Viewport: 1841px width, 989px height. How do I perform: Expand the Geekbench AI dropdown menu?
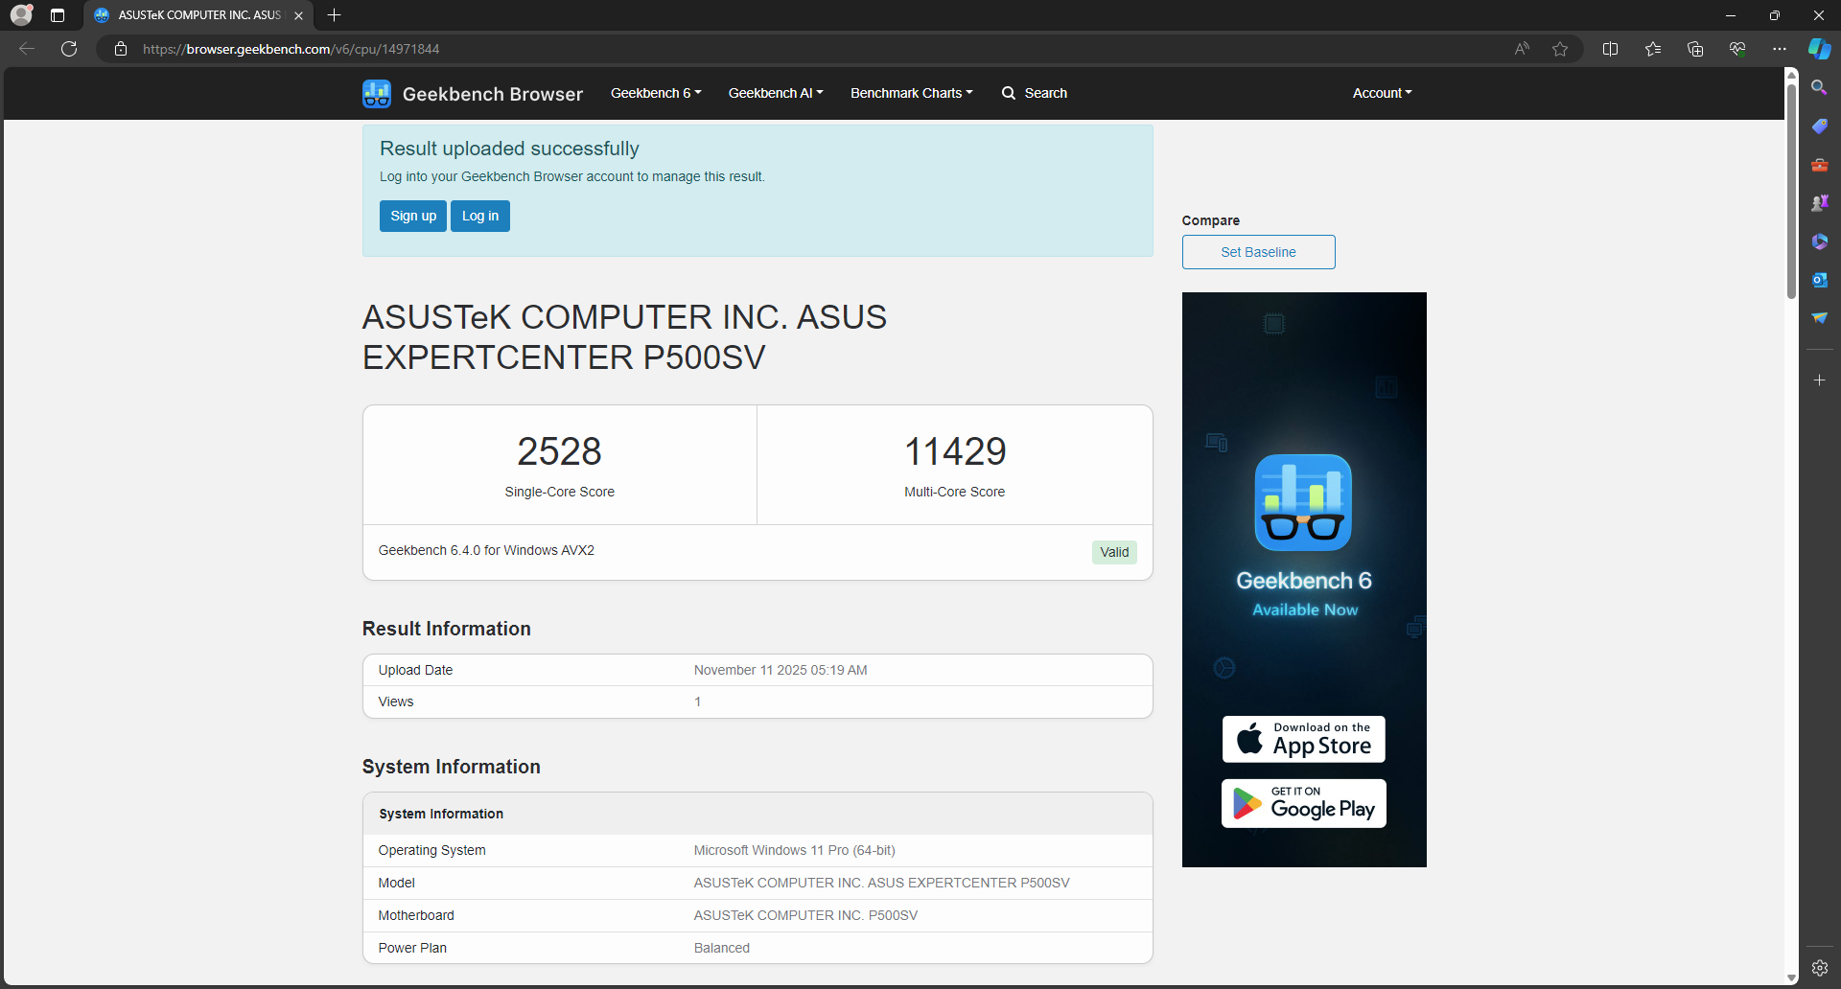pos(775,93)
